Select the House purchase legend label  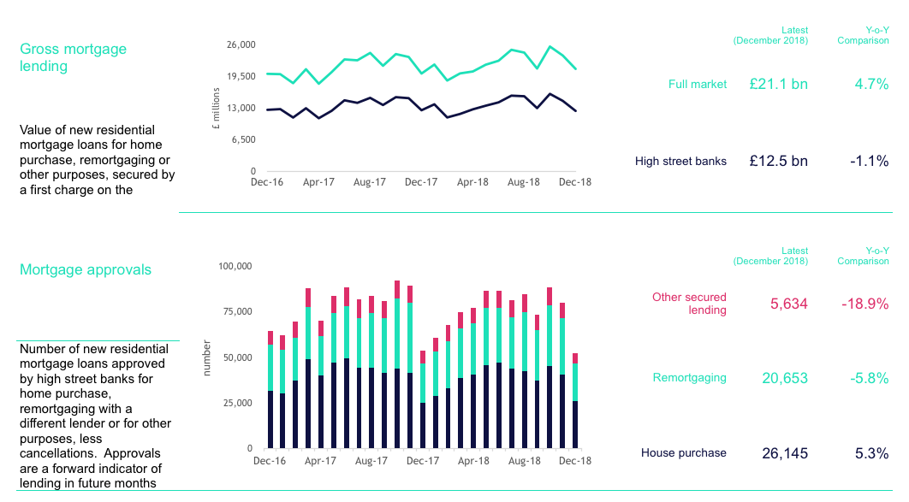[x=683, y=453]
